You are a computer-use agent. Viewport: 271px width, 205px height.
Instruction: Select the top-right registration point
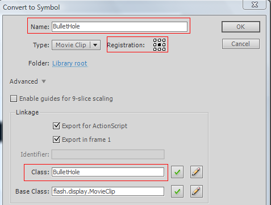[164, 40]
